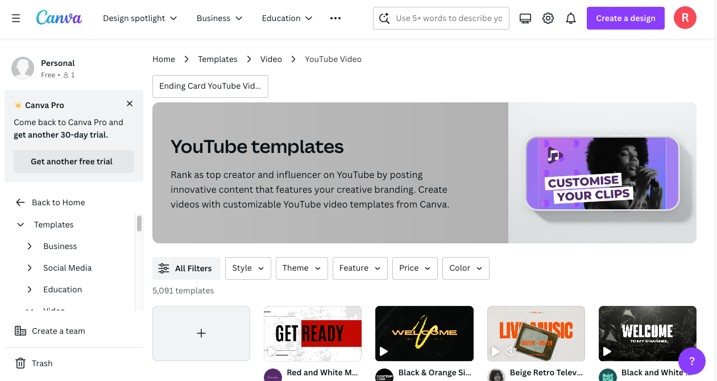Open the Get Ready template thumbnail

[313, 334]
